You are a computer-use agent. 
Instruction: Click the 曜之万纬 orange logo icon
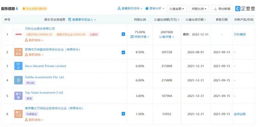tap(18, 114)
